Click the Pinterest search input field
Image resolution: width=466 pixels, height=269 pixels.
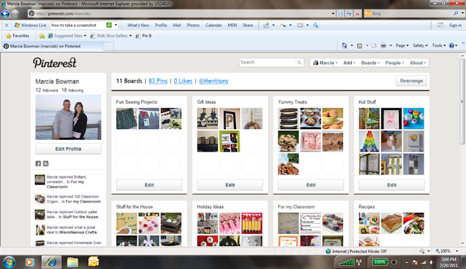tap(267, 62)
